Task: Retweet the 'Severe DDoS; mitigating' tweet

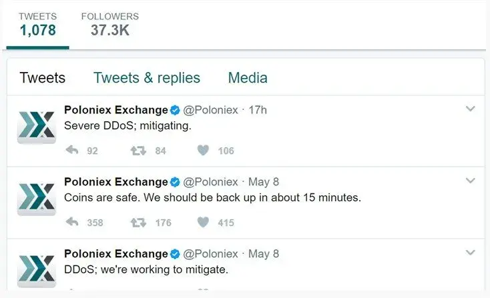Action: tap(138, 151)
